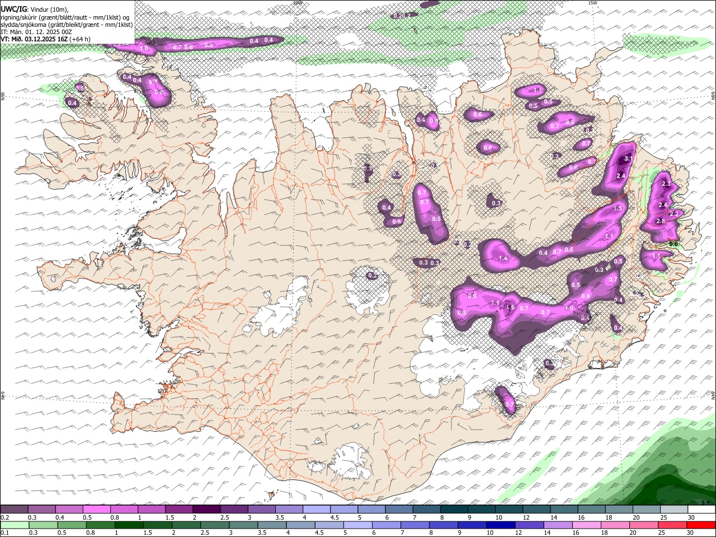The height and width of the screenshot is (537, 716).
Task: Click the 15W longitude label
Action: (x=593, y=3)
